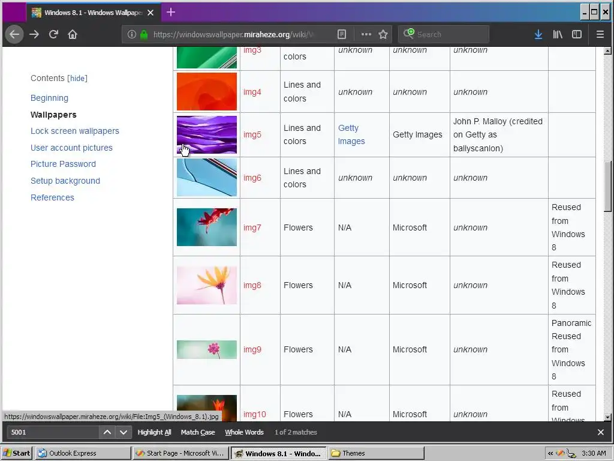Jump to Wallpapers section in Contents
Viewport: 614px width, 461px height.
tap(53, 115)
